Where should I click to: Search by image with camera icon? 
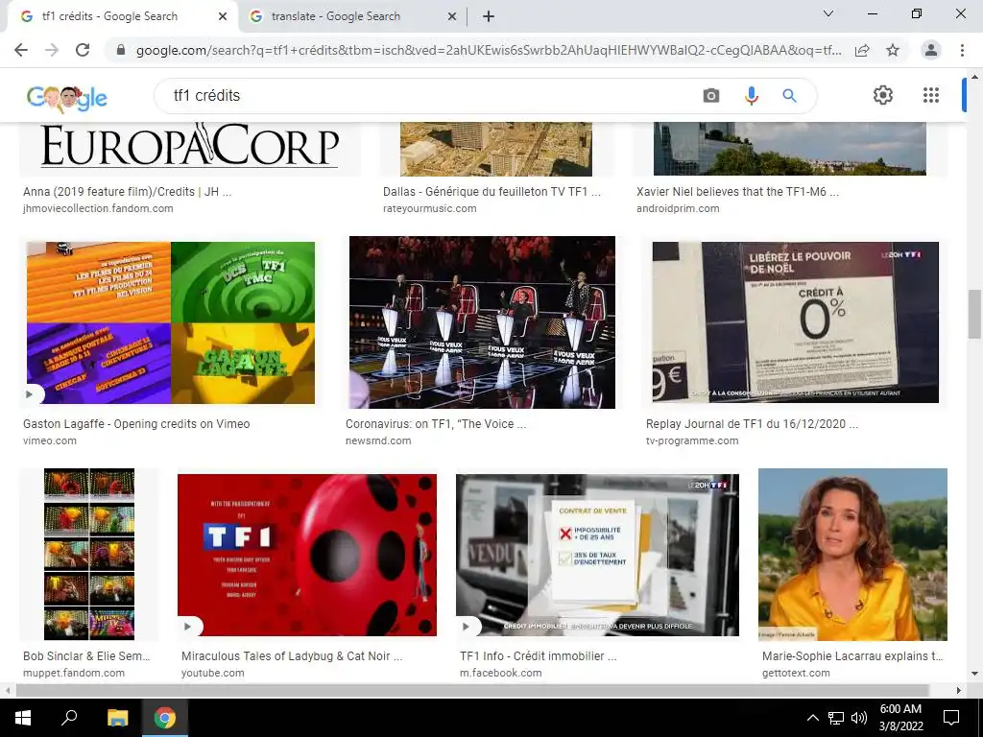(x=711, y=95)
